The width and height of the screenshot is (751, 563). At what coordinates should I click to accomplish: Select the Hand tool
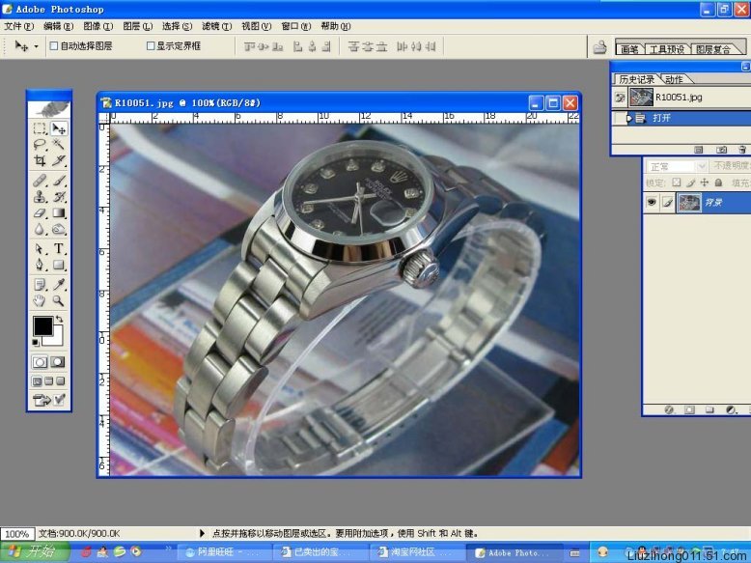coord(40,301)
